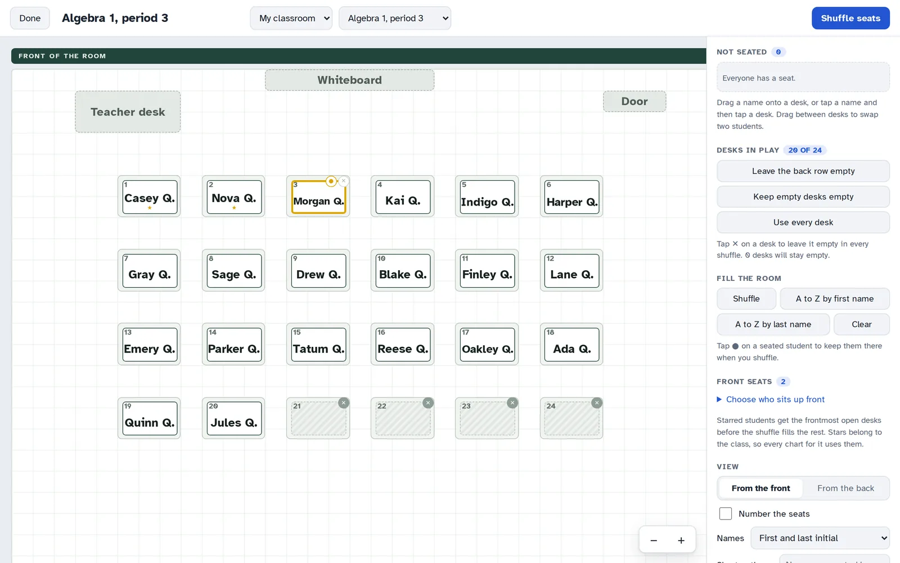Click the Desks in play 20 of 24 badge

pyautogui.click(x=805, y=150)
